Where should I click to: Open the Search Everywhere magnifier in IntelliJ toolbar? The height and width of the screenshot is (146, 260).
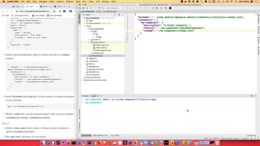tap(161, 8)
